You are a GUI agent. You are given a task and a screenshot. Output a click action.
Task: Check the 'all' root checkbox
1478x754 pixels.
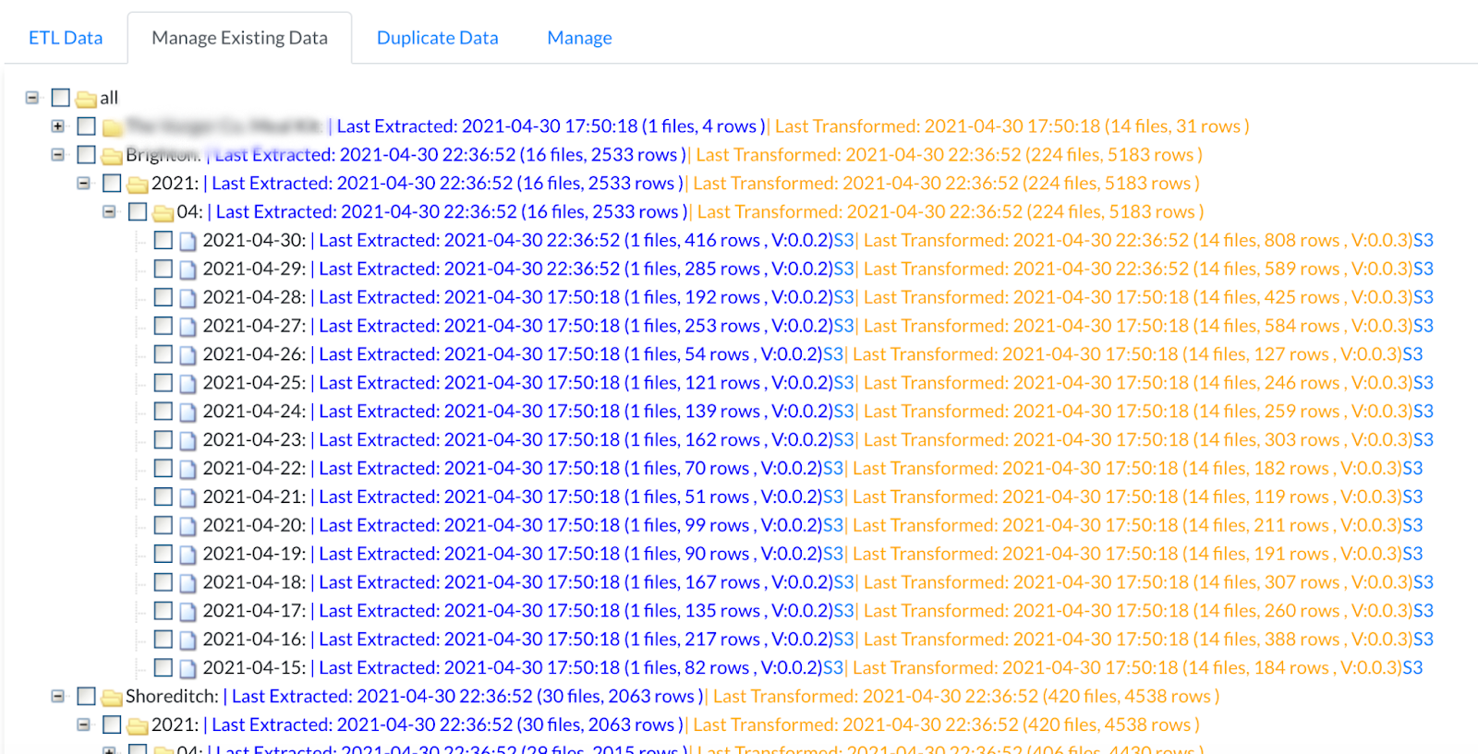tap(61, 98)
